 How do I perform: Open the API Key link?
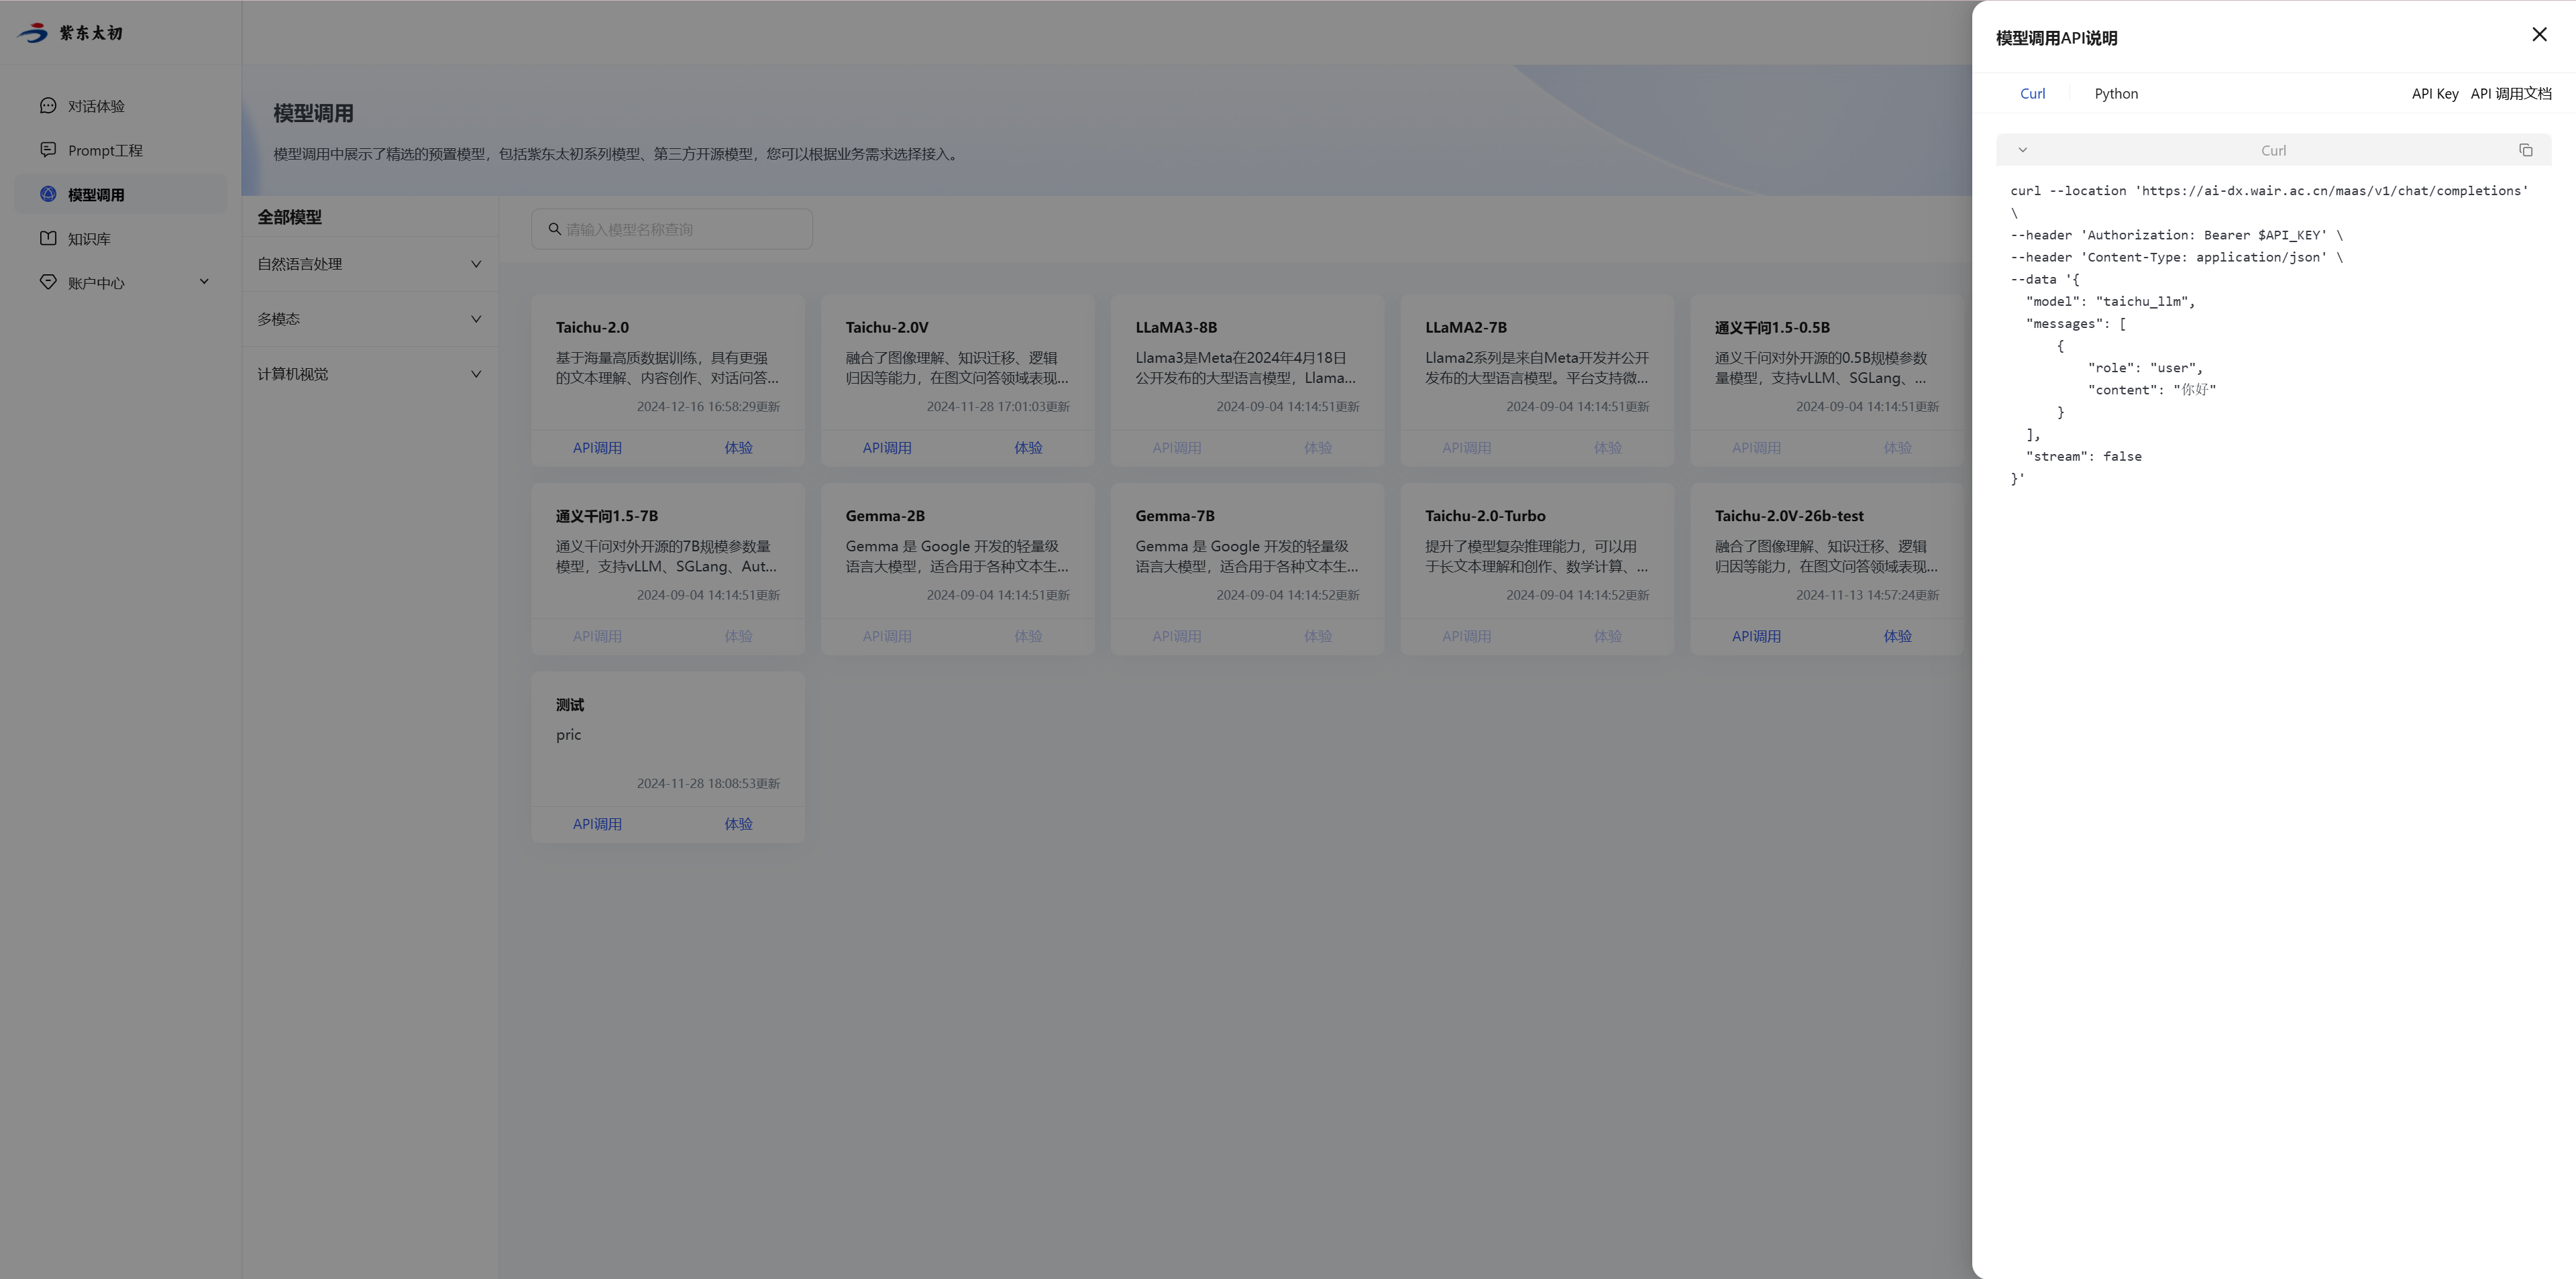pyautogui.click(x=2434, y=94)
